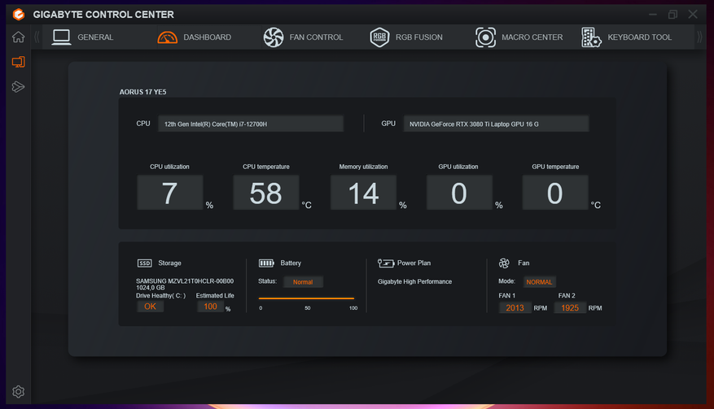Viewport: 714px width, 409px height.
Task: Click the battery status Normal button
Action: point(303,282)
